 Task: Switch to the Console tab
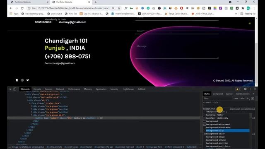tap(37, 89)
